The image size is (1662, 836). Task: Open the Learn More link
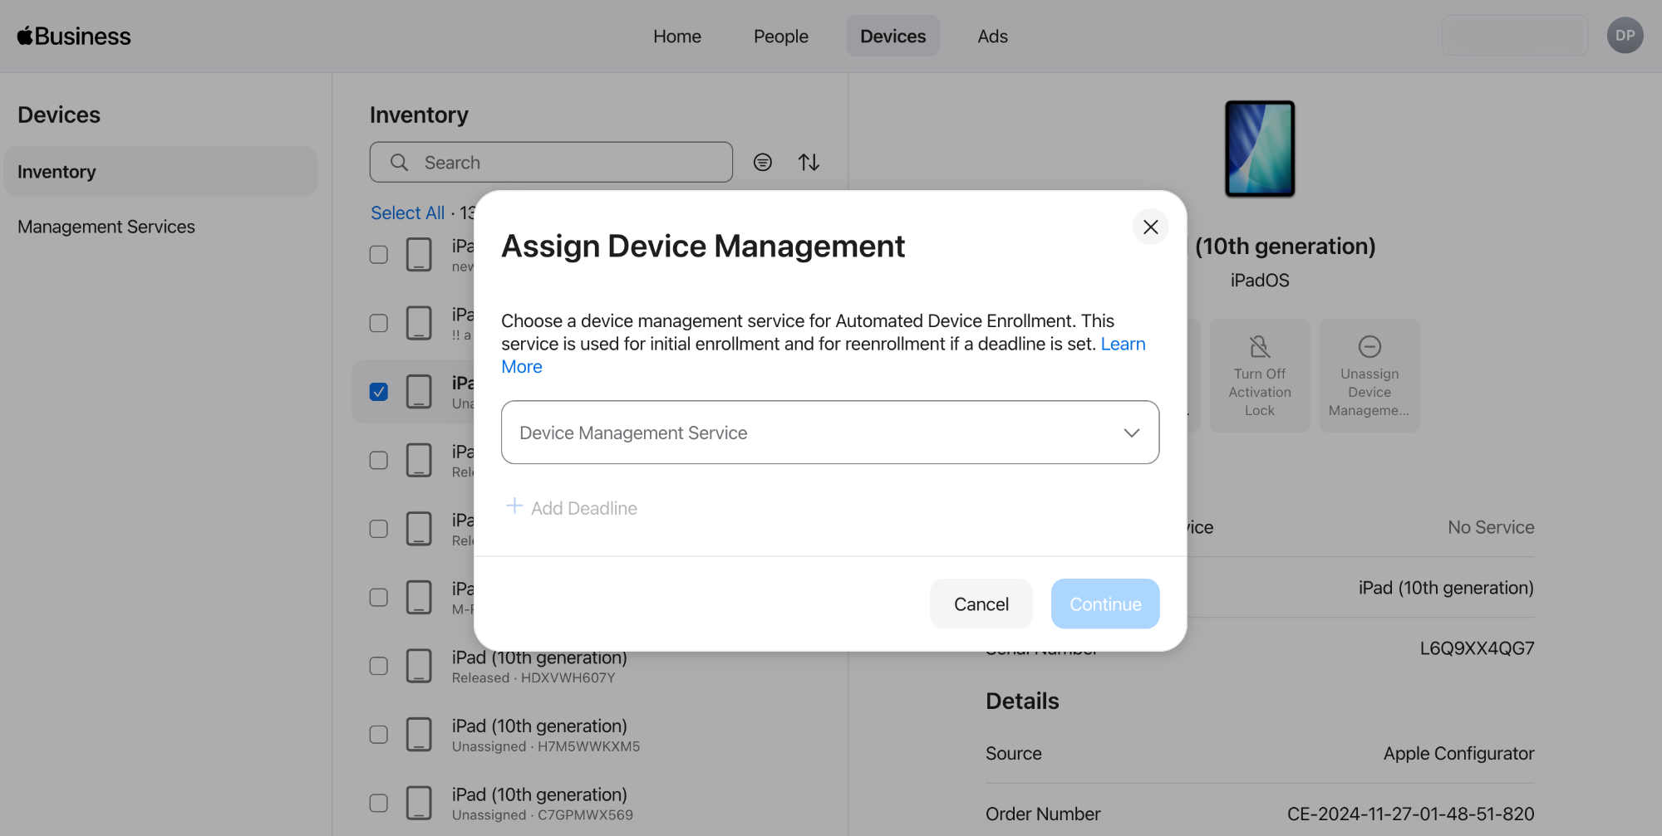coord(1123,344)
